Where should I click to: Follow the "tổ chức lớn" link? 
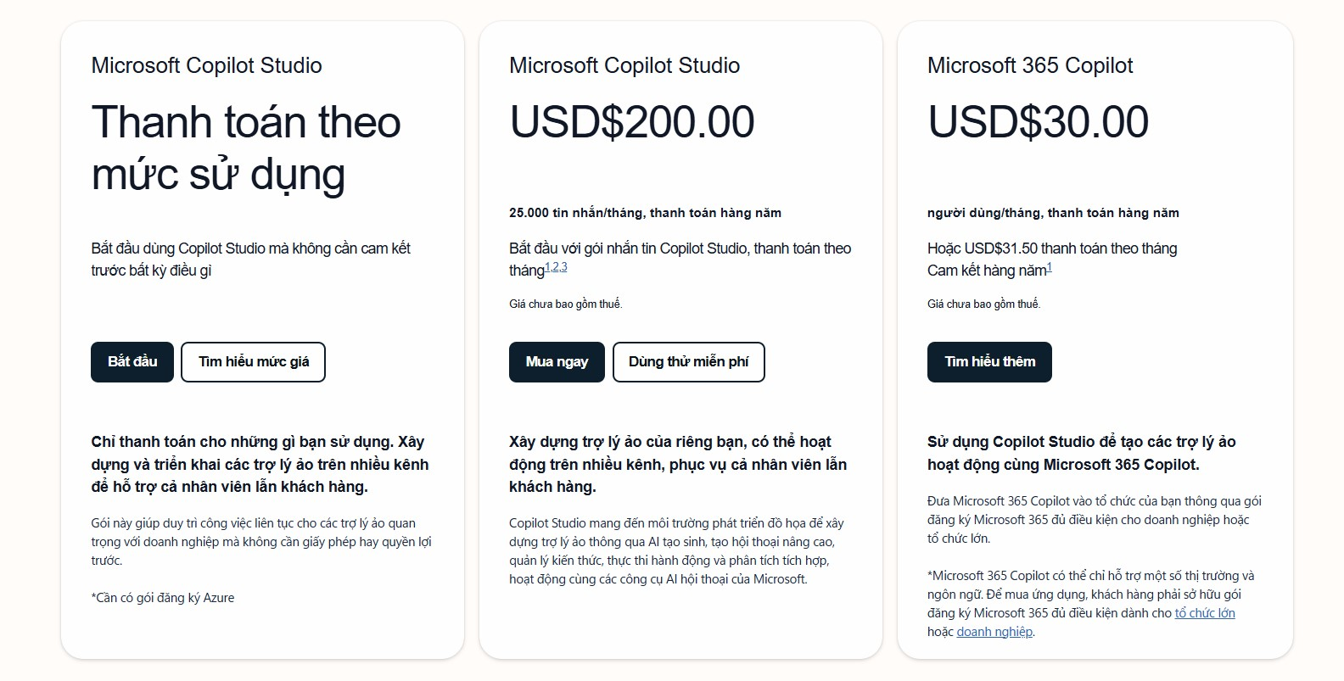click(x=1204, y=613)
